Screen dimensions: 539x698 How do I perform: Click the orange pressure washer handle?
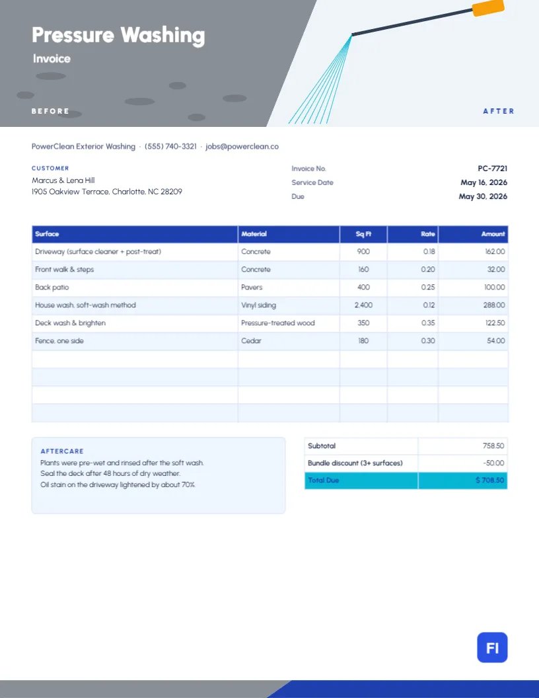(488, 7)
